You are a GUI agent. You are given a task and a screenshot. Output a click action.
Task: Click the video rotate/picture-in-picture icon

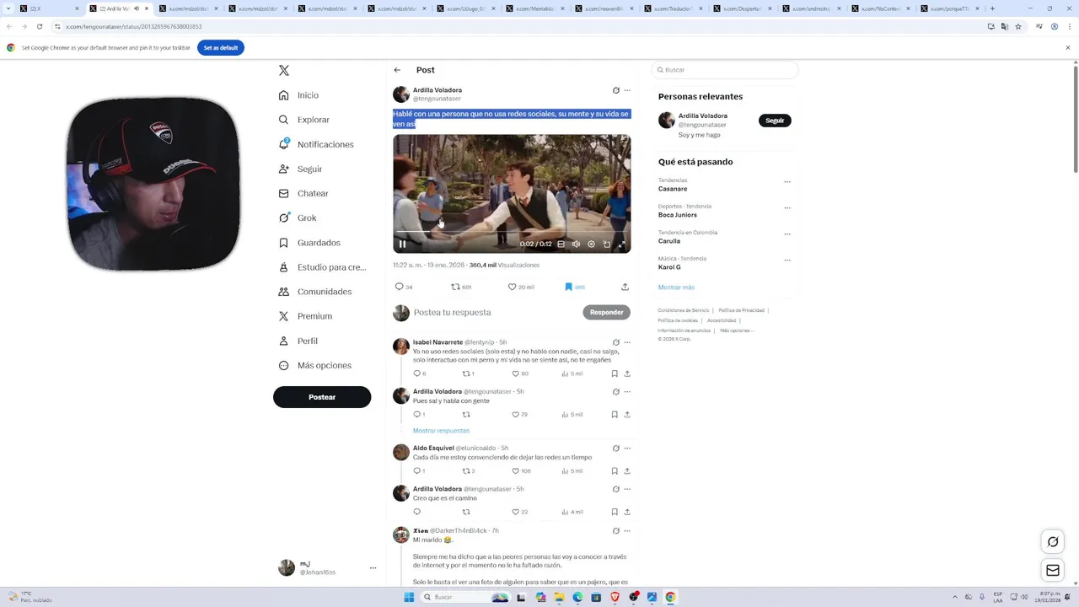click(x=607, y=244)
